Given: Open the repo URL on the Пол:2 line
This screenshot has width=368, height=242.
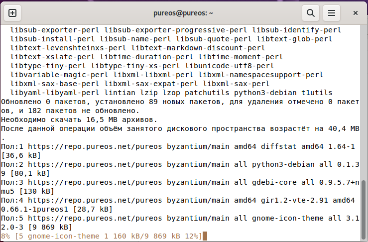Looking at the screenshot, I should pos(95,164).
